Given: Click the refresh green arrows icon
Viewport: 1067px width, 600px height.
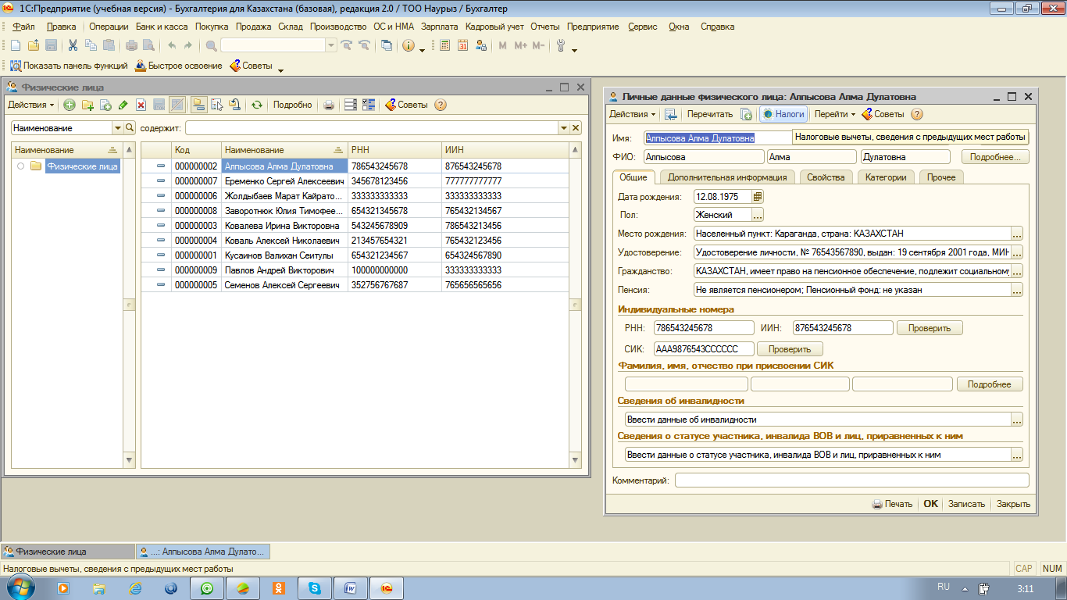Looking at the screenshot, I should pyautogui.click(x=256, y=105).
